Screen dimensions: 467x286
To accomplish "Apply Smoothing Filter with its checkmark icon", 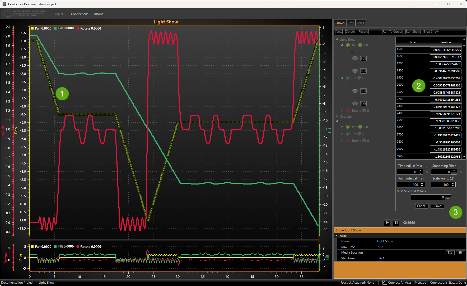I will [x=461, y=167].
